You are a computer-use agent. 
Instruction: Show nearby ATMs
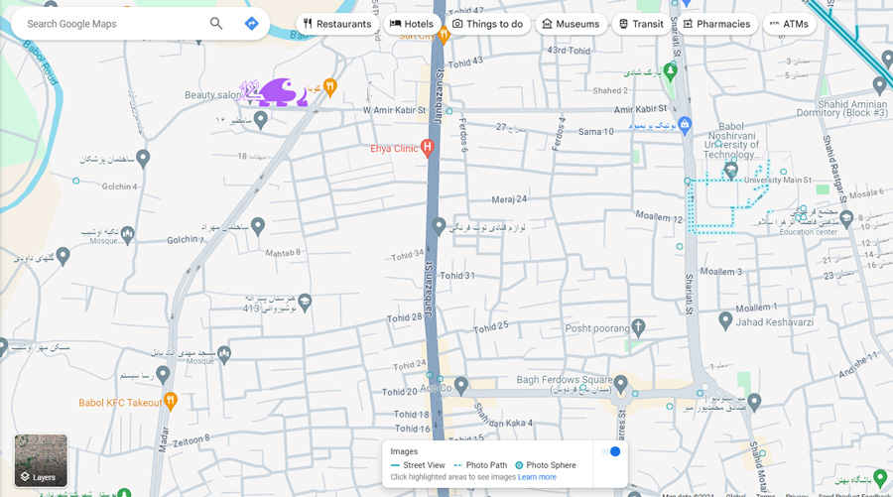click(790, 24)
